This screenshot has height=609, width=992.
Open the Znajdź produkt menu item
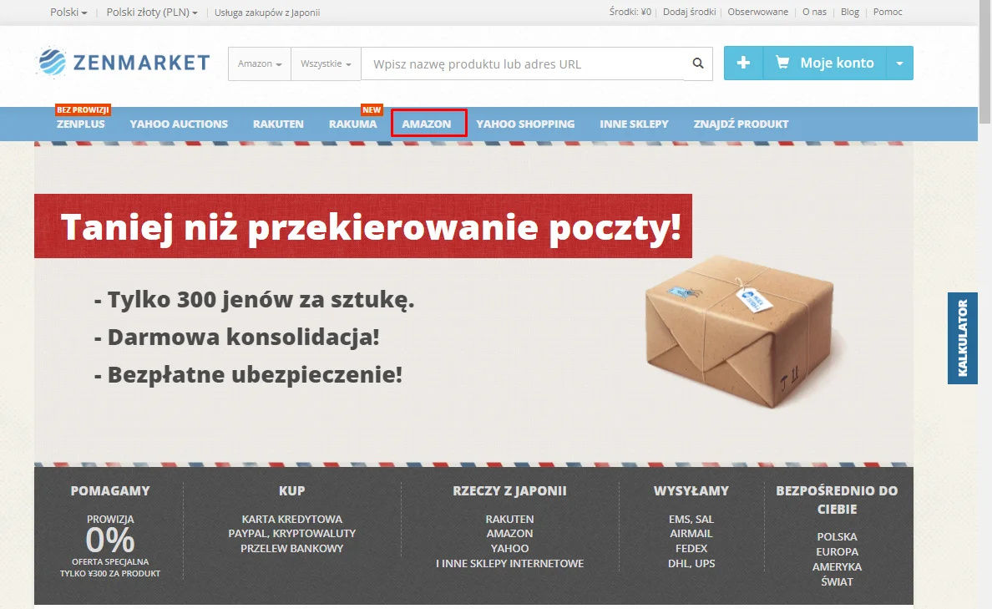pos(741,124)
